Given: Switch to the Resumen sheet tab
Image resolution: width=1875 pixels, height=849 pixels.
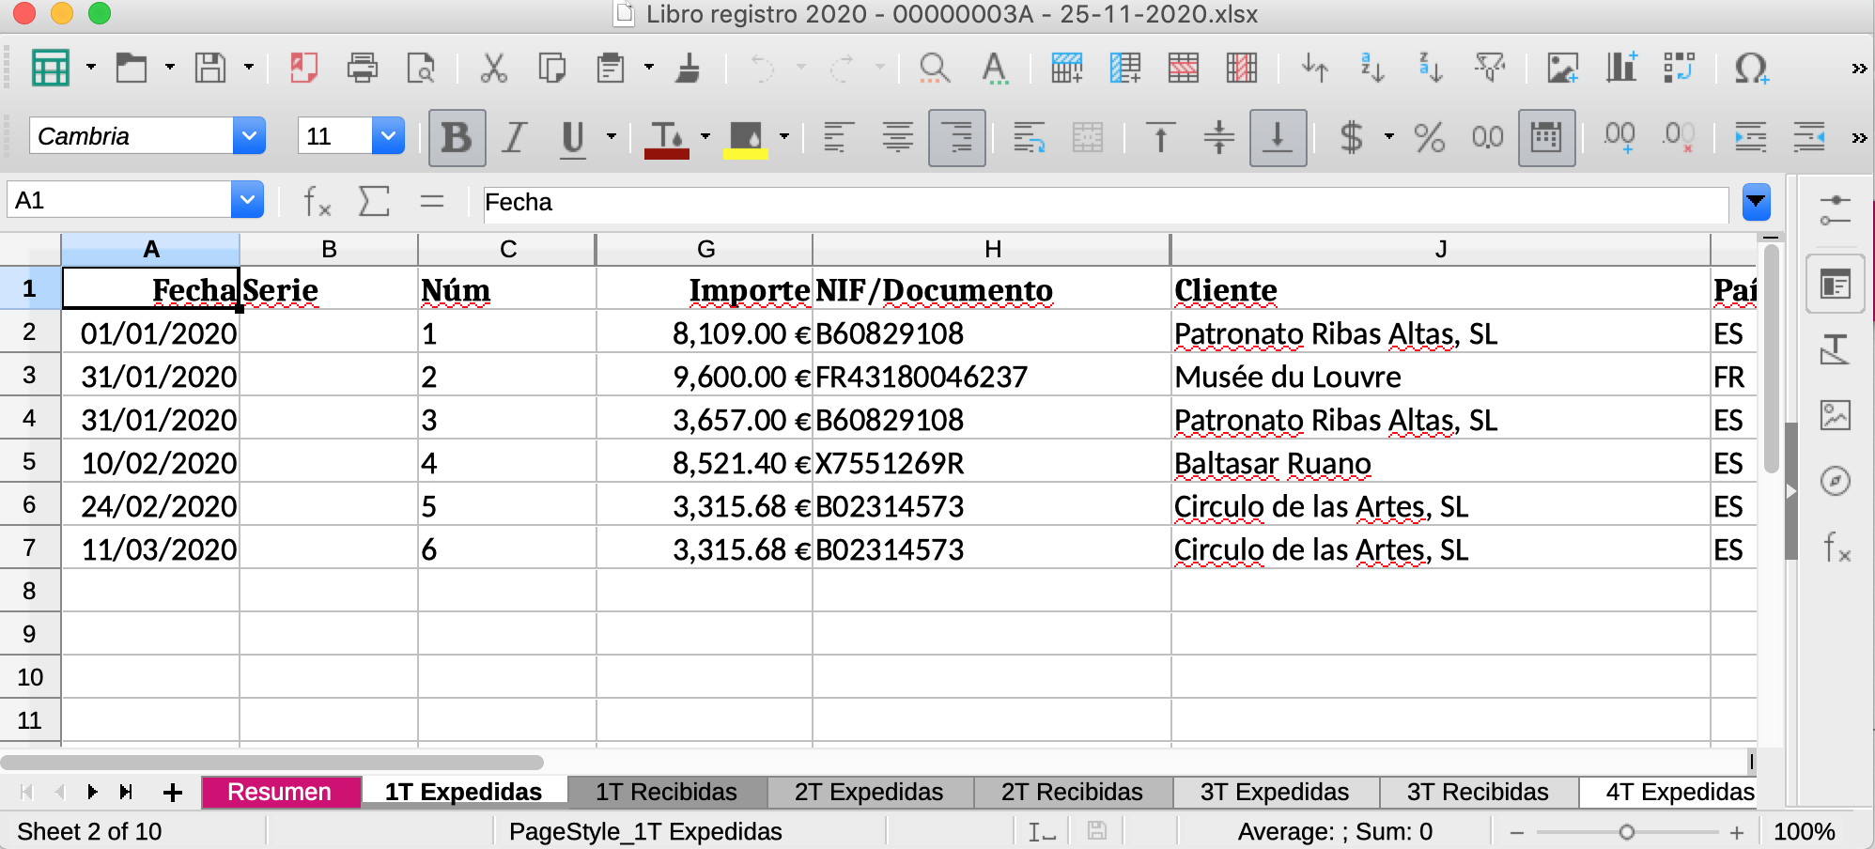Looking at the screenshot, I should coord(280,792).
